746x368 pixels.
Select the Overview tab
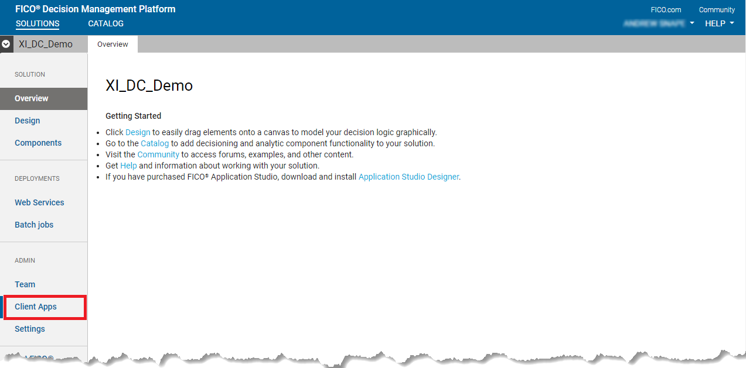(113, 44)
